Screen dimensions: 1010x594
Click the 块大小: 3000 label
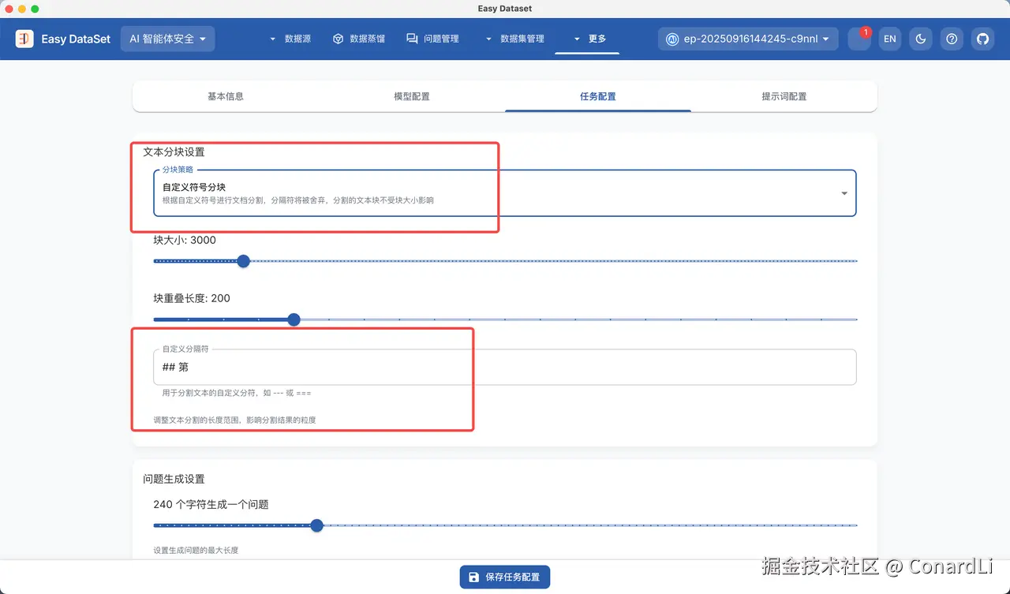pos(185,240)
